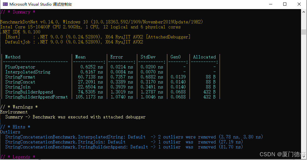This screenshot has height=160, width=307.
Task: Close the debug console window
Action: [299, 4]
